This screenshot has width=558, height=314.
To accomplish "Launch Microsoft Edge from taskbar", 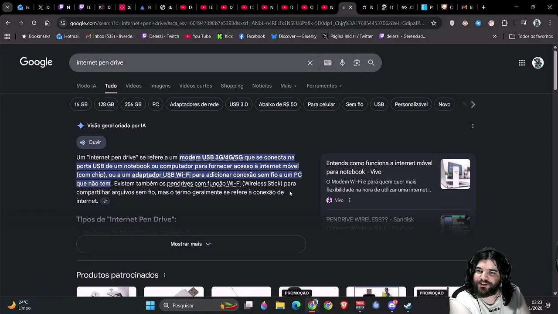I will (296, 305).
